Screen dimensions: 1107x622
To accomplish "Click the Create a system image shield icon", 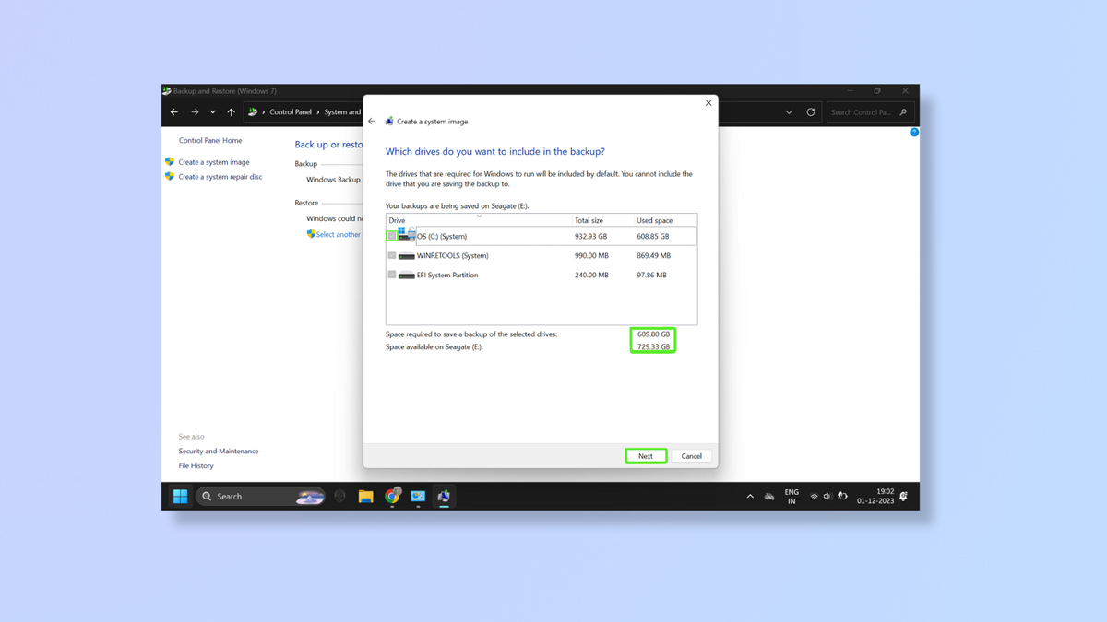I will (169, 162).
